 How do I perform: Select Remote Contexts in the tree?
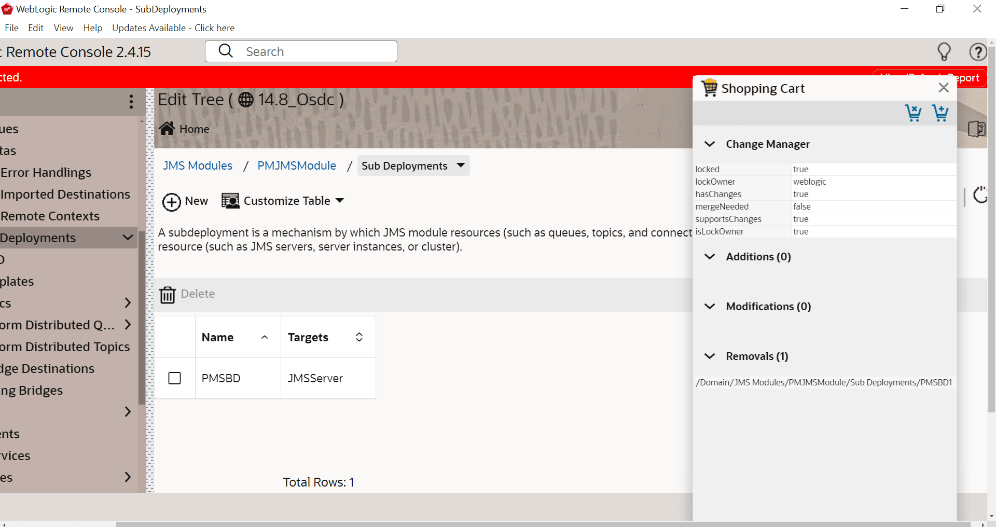(50, 216)
